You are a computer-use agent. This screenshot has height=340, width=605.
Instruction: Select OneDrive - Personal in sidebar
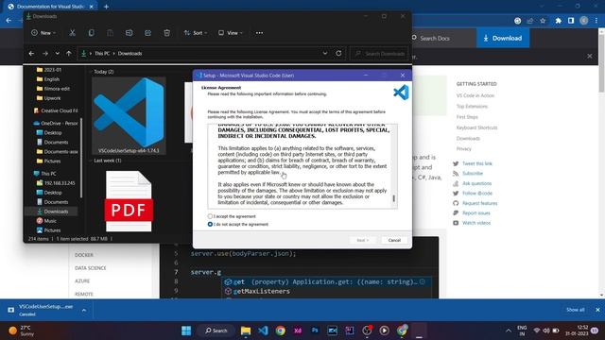[x=56, y=124]
